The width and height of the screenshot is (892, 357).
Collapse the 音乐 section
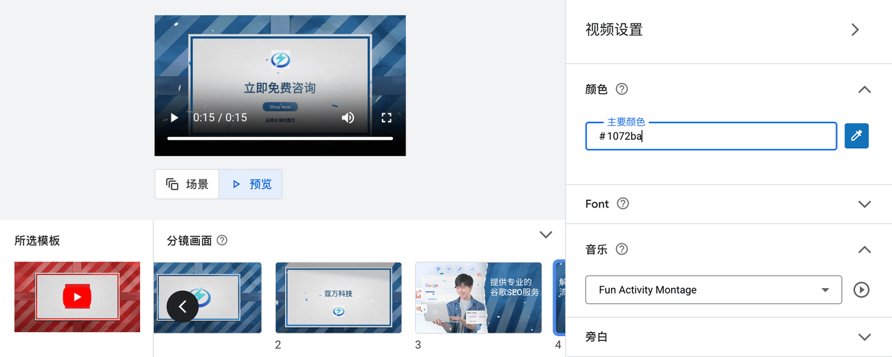[864, 249]
